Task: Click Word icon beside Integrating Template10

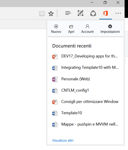Action: 55,68
